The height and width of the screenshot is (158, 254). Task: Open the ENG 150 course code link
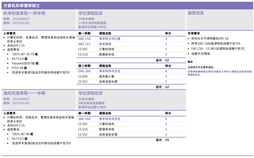(x=84, y=39)
